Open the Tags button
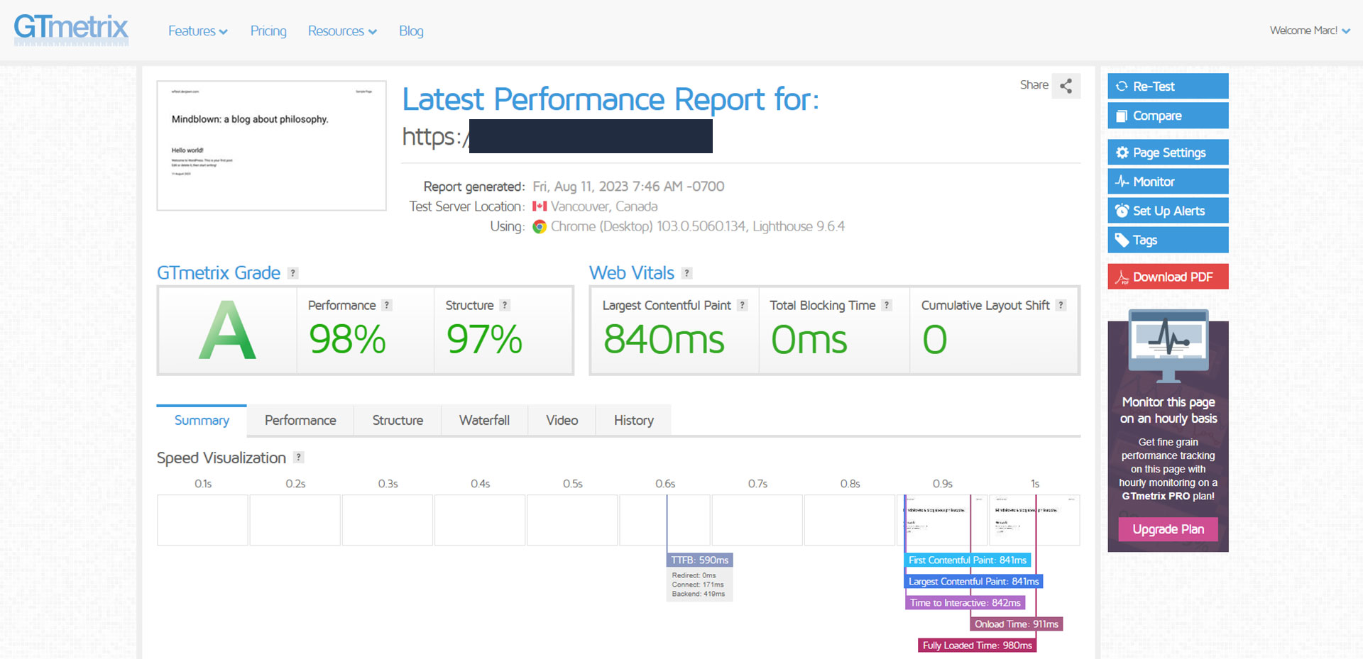This screenshot has height=659, width=1363. tap(1168, 240)
